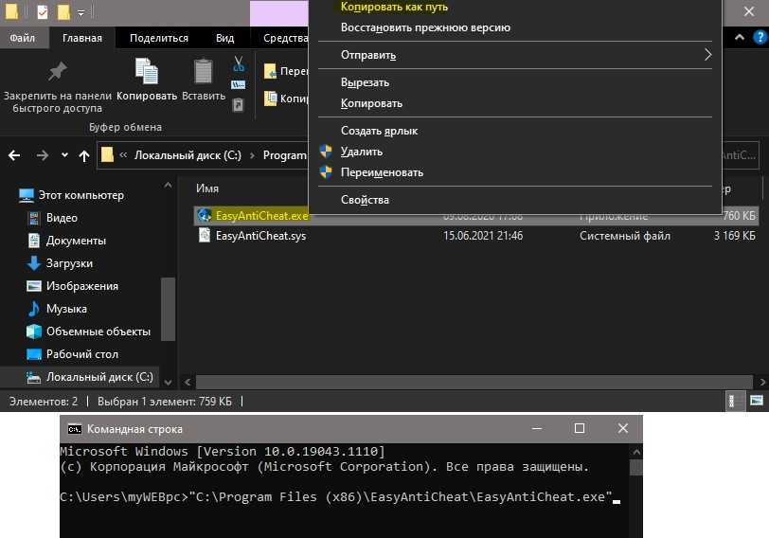This screenshot has width=769, height=538.
Task: Expand the Отправить submenu arrow
Action: pyautogui.click(x=706, y=55)
